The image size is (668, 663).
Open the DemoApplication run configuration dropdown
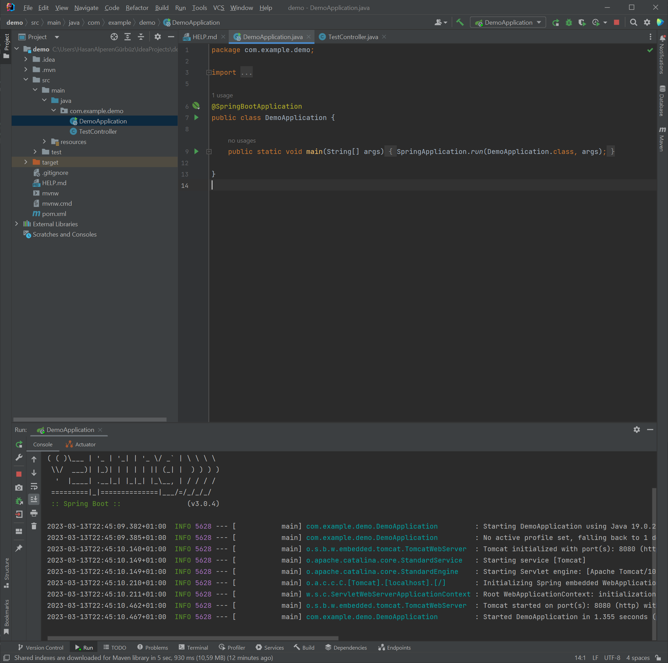tap(508, 23)
